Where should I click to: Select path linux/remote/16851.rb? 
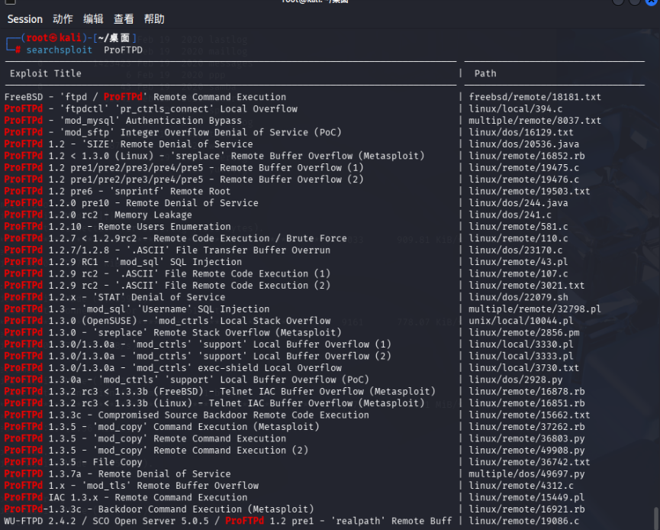pyautogui.click(x=526, y=403)
